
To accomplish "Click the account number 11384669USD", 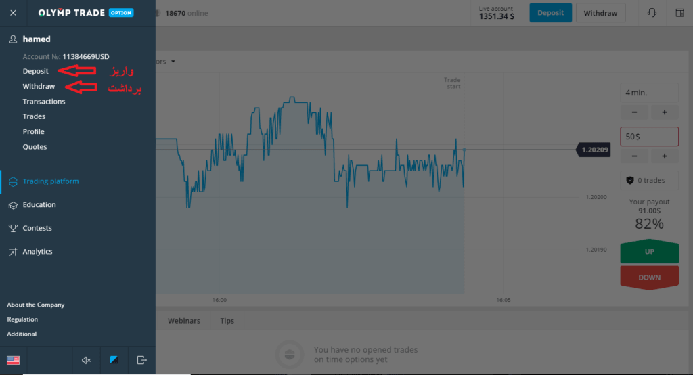I will pos(86,57).
